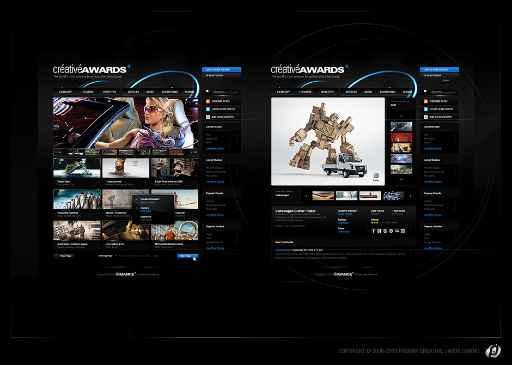
Task: Click the newsletter envelope icon on right page
Action: (425, 117)
